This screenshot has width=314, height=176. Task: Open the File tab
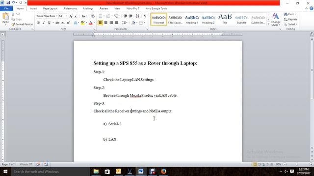(x=6, y=8)
